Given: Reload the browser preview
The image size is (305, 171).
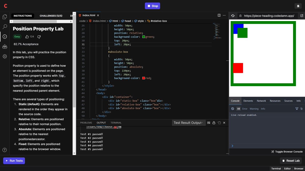Looking at the screenshot, I should [x=233, y=16].
